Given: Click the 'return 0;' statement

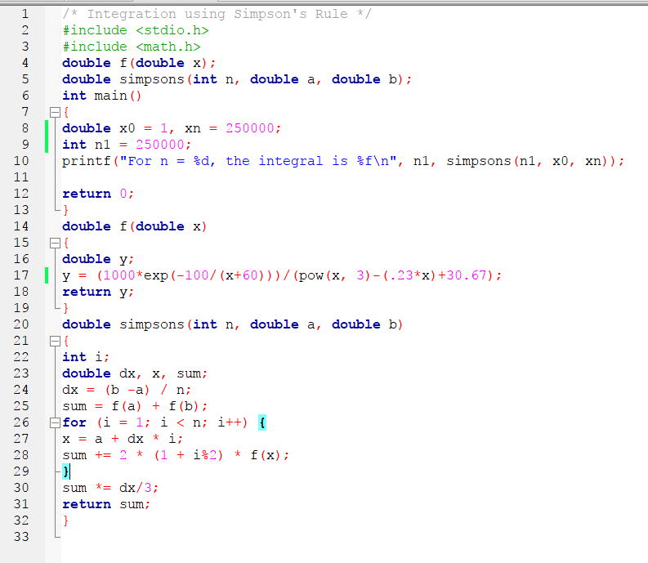Looking at the screenshot, I should [x=98, y=194].
